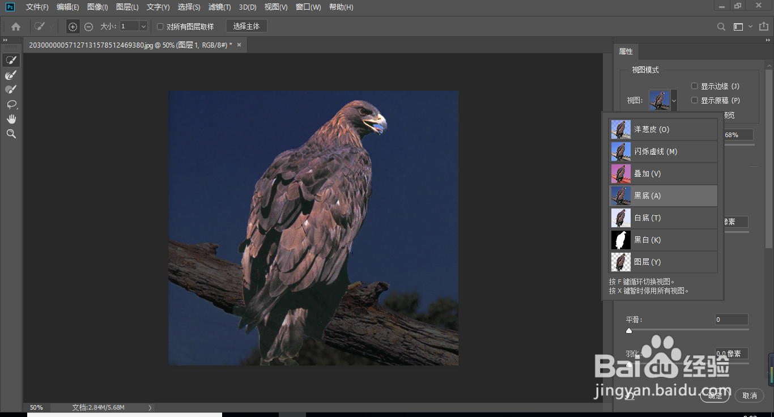Expand the status bar info arrow
This screenshot has width=774, height=417.
click(150, 407)
